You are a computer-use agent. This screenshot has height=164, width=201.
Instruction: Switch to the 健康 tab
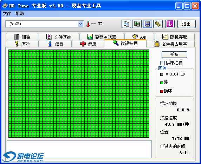coord(88,44)
